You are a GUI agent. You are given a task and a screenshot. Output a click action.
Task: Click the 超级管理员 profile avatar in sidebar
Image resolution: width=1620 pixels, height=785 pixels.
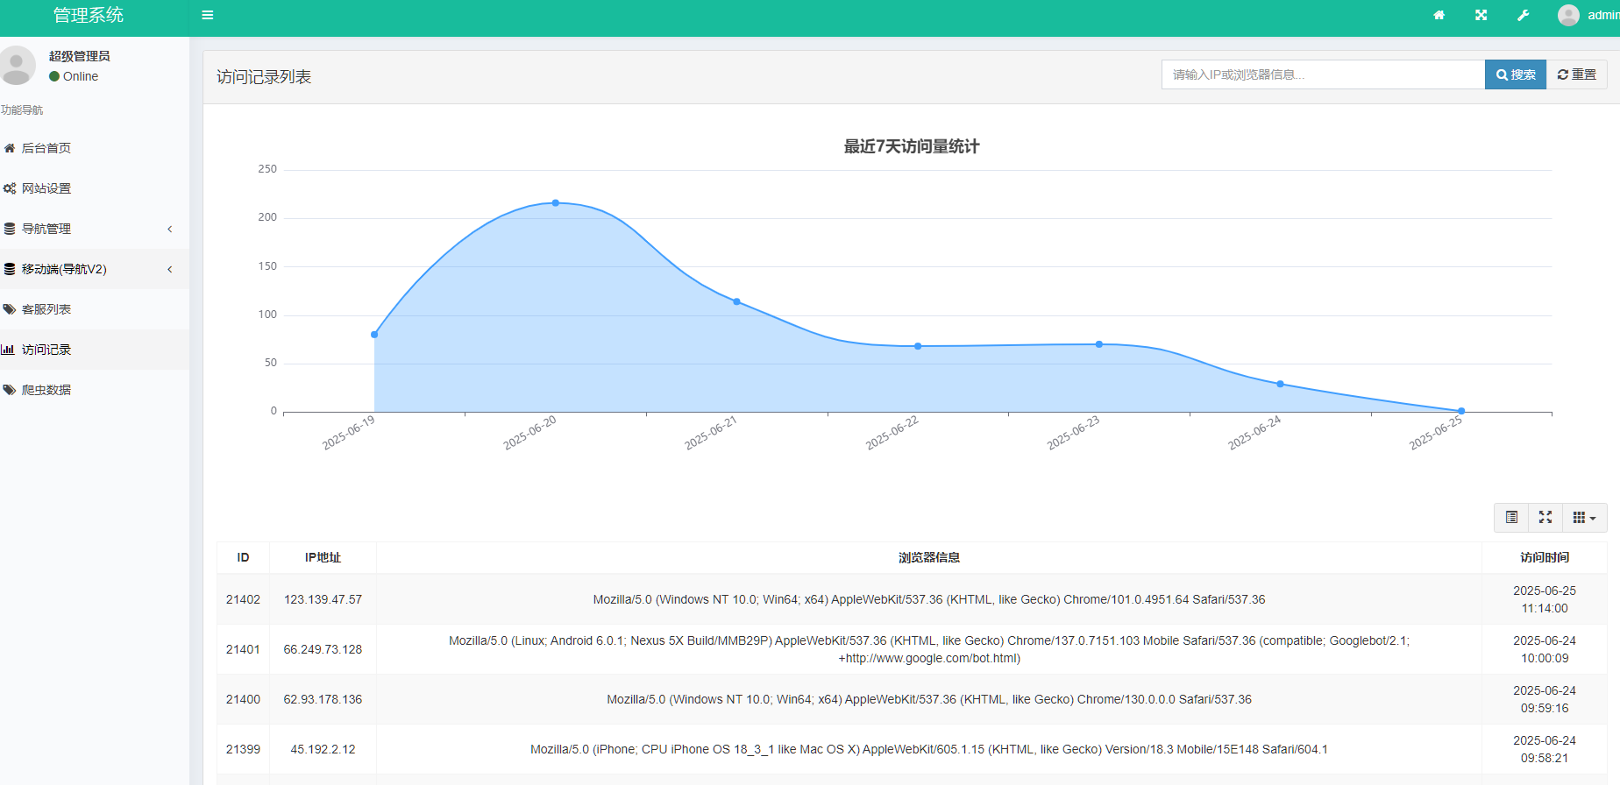tap(17, 66)
